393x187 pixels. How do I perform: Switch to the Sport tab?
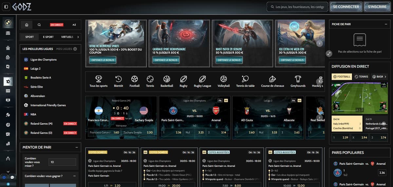tap(29, 37)
